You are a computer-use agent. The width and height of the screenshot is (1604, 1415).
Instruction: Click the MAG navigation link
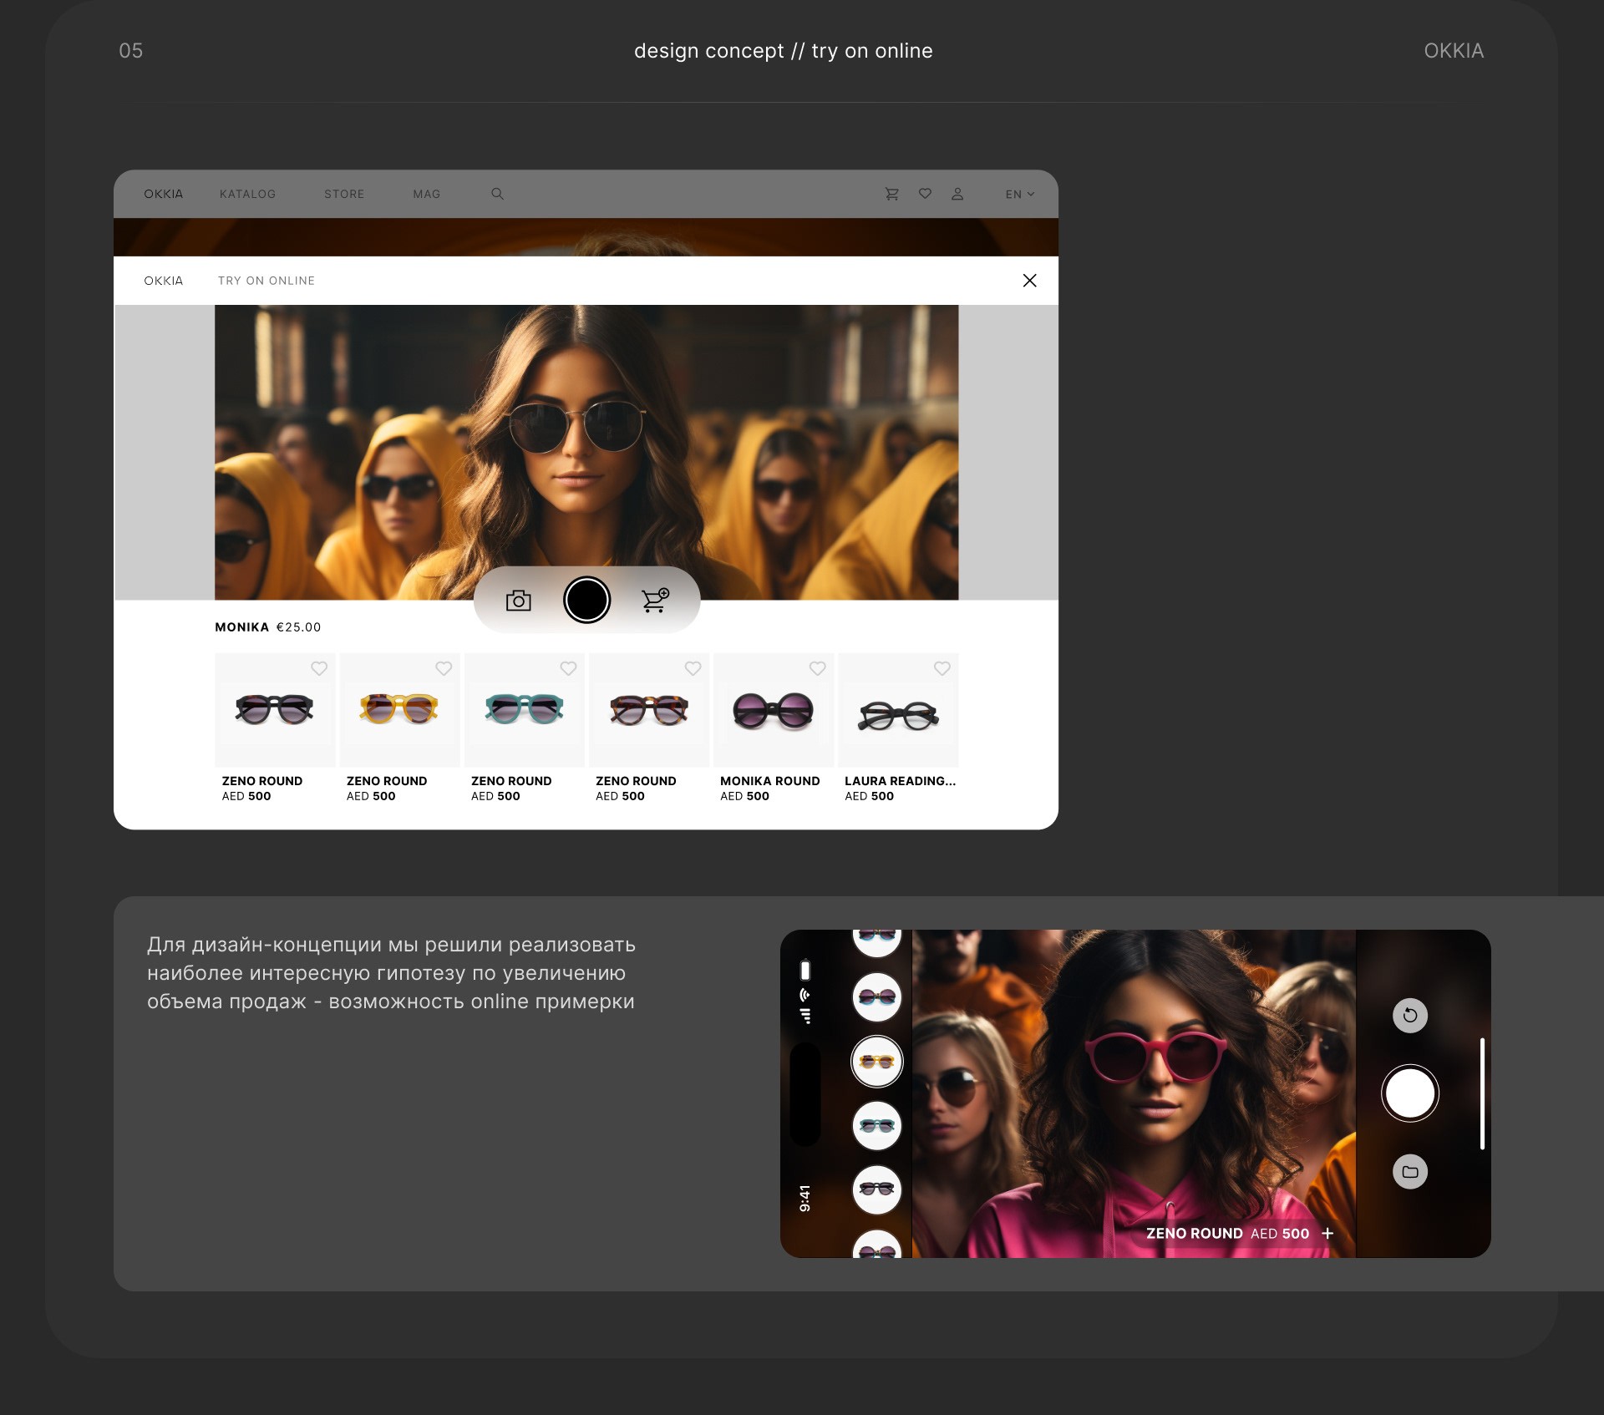(426, 194)
